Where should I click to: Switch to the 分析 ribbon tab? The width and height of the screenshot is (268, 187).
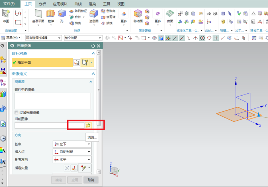tap(42, 4)
